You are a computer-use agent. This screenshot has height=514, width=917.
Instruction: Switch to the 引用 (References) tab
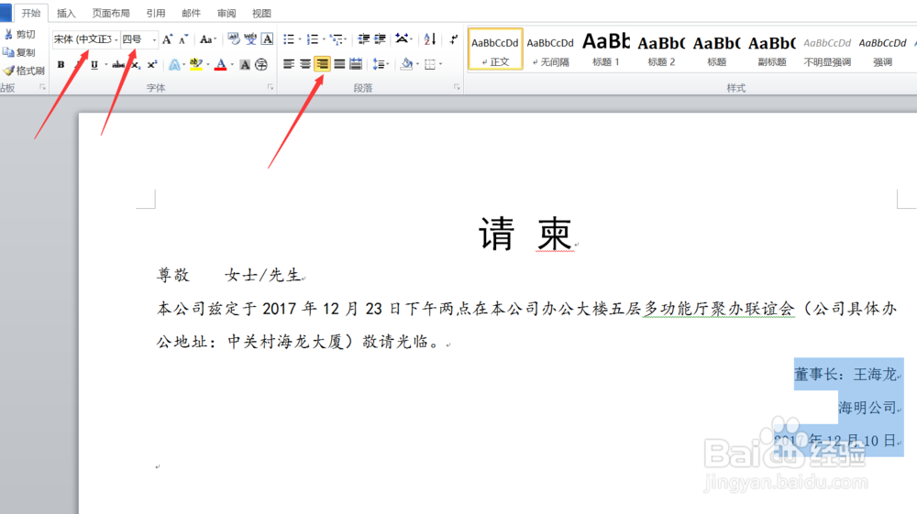(x=156, y=13)
